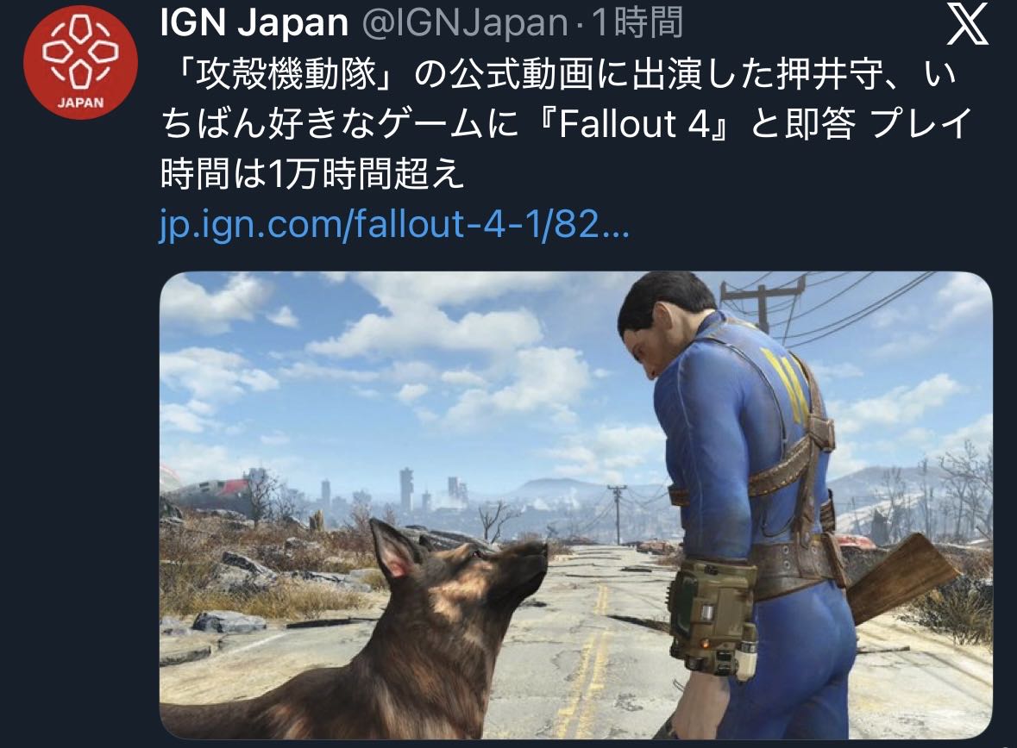The width and height of the screenshot is (1017, 748).
Task: Click the name 押井守 in the post
Action: tap(831, 74)
